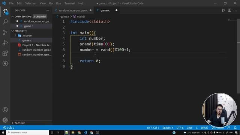
Task: Open Task View on the taskbar
Action: [x=58, y=132]
